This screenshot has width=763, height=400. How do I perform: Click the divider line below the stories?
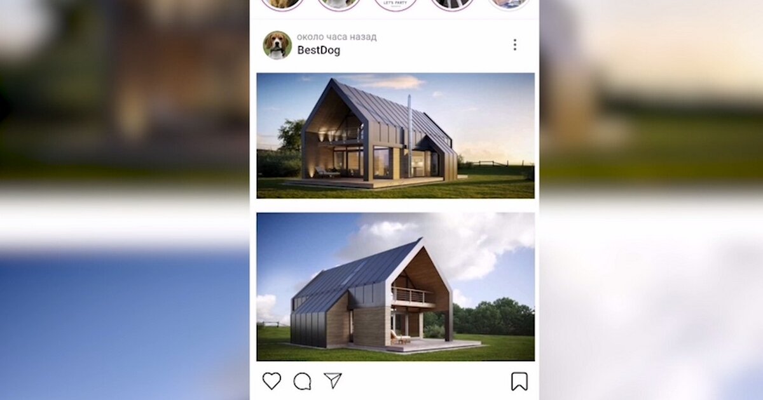tap(394, 19)
